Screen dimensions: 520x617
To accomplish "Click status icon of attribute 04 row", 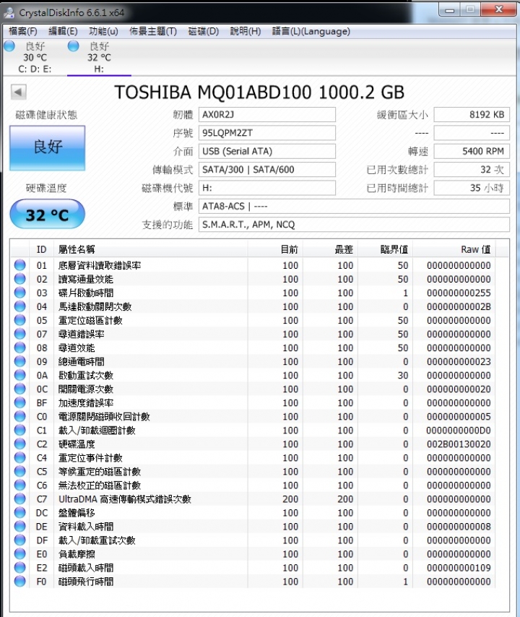I will [19, 306].
